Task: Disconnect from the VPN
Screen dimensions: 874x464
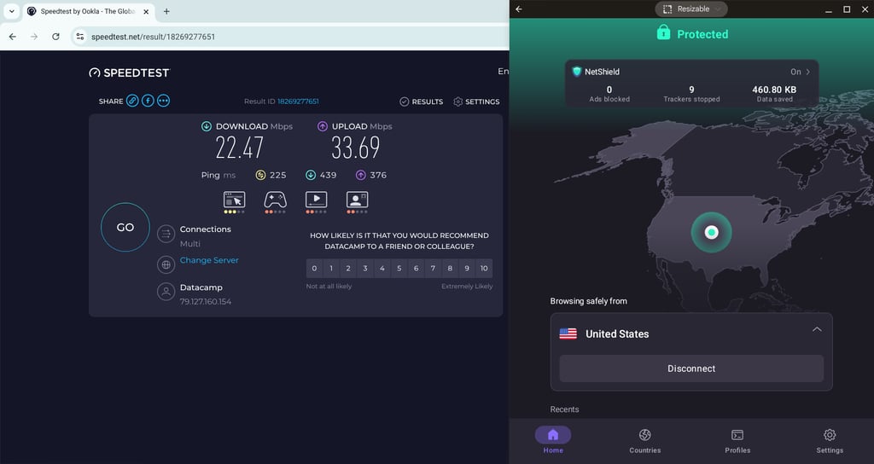Action: pos(691,368)
